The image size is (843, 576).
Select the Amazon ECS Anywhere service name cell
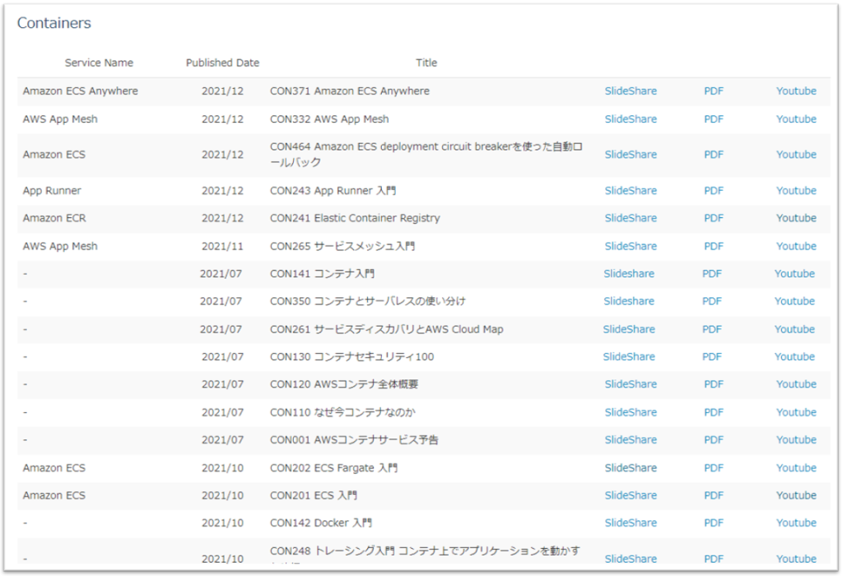click(80, 91)
